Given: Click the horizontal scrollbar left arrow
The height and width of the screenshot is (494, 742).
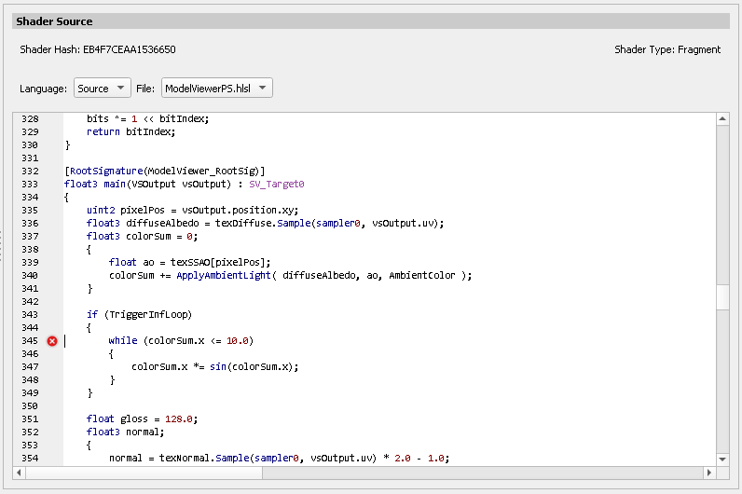Looking at the screenshot, I should (x=21, y=473).
